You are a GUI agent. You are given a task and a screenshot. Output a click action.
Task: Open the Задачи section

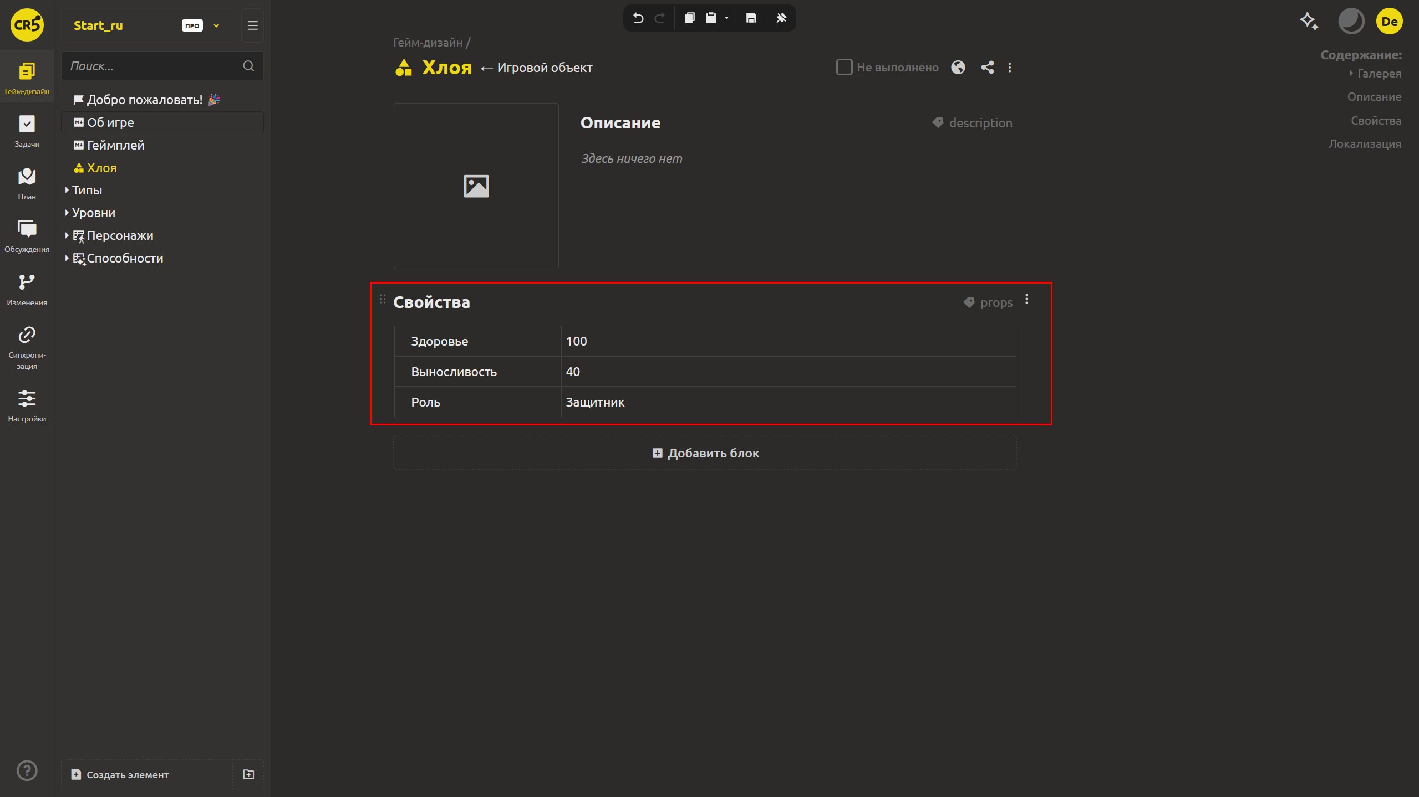(x=27, y=131)
